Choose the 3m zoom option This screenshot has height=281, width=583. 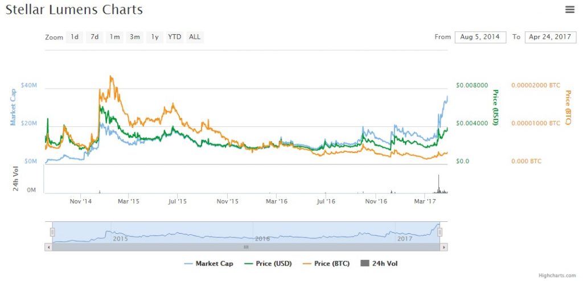pyautogui.click(x=134, y=37)
